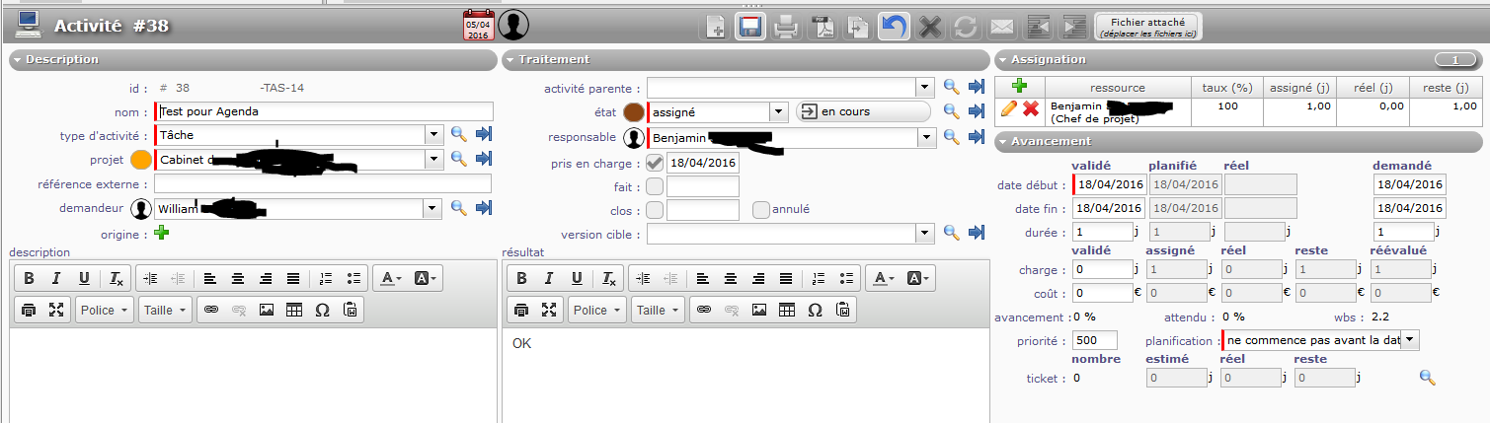1490x423 pixels.
Task: Click the pris en charge date field
Action: 703,162
